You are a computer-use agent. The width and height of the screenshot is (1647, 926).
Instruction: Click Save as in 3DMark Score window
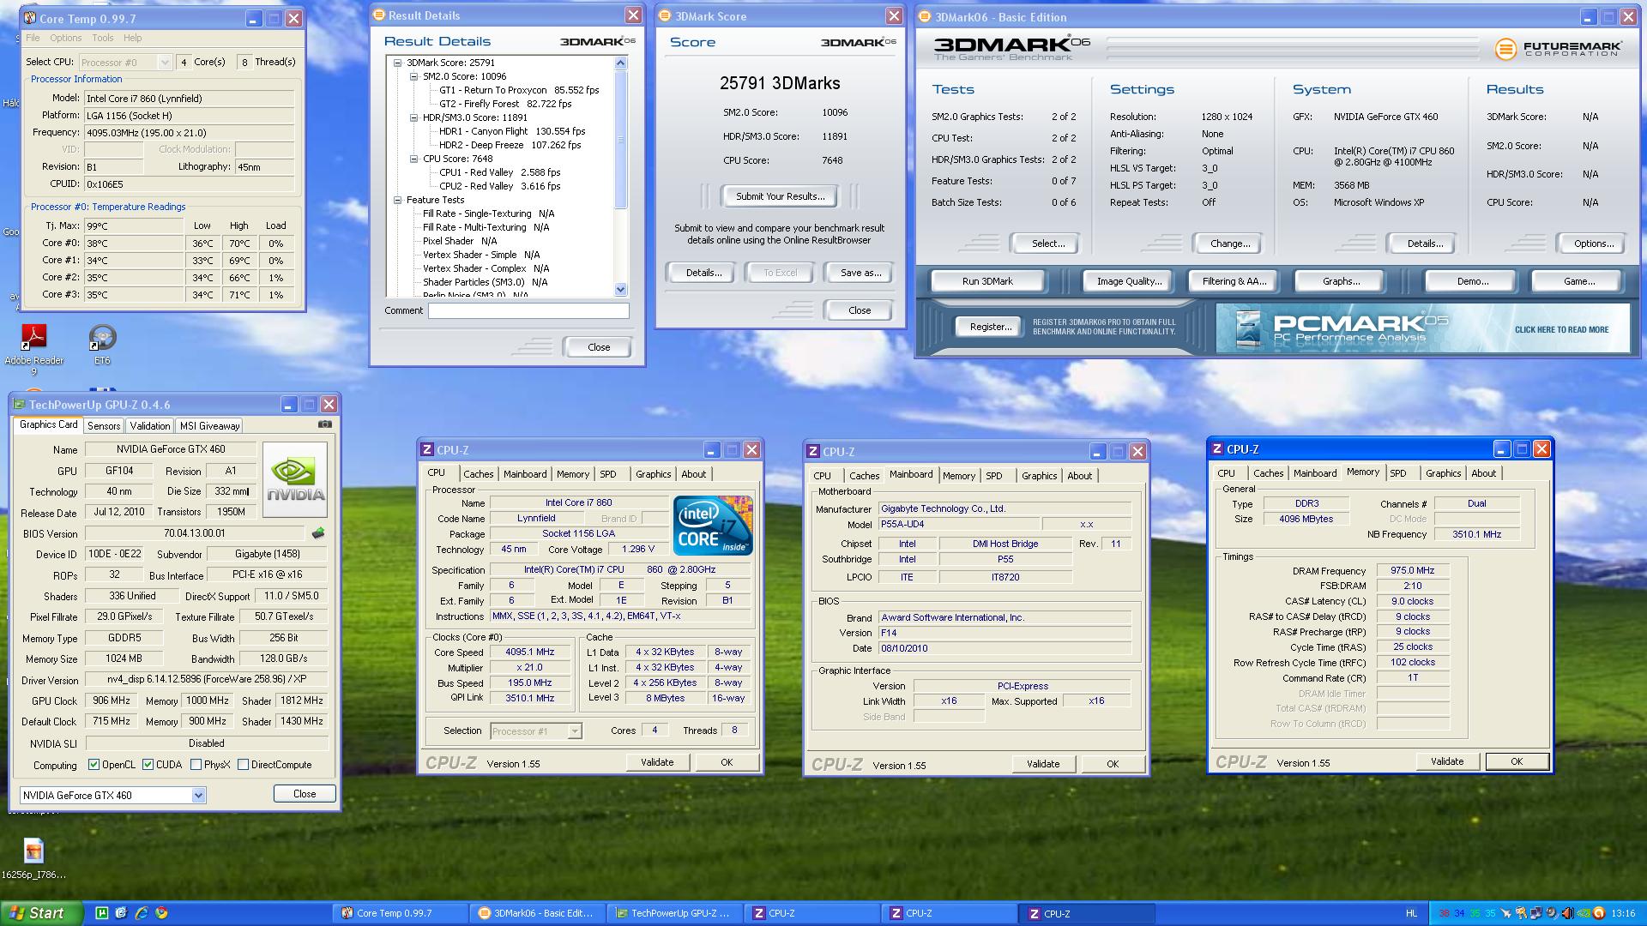coord(860,273)
